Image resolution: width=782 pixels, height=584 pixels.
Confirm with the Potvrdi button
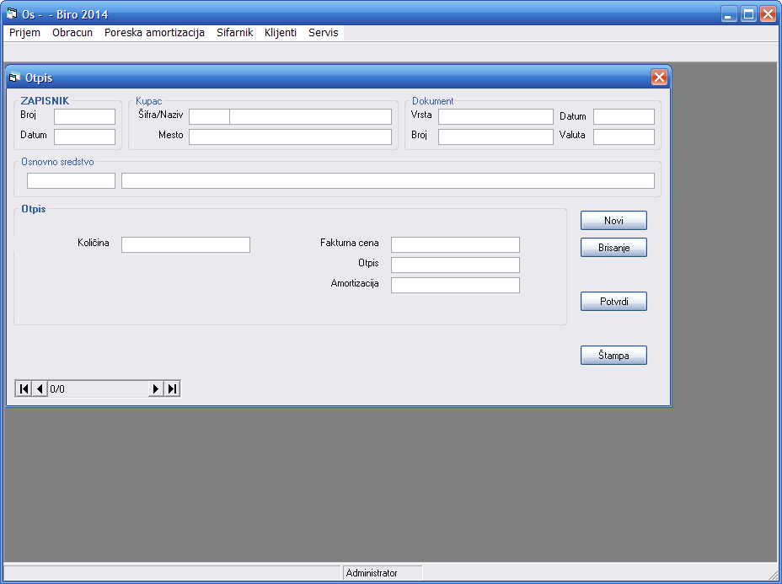coord(613,302)
